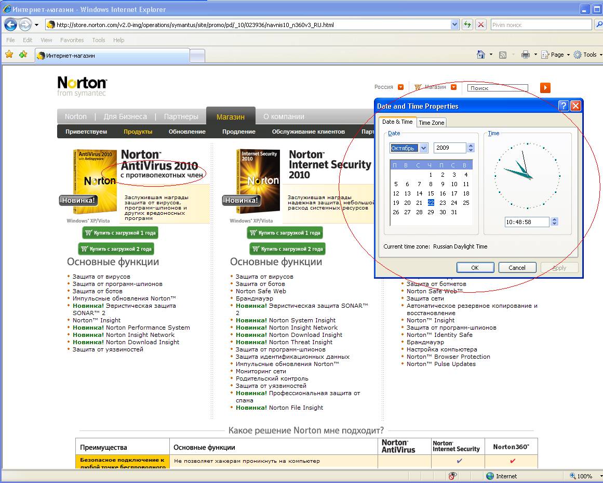Decrease the year 2009 spinner
Image resolution: width=603 pixels, height=483 pixels.
(471, 150)
